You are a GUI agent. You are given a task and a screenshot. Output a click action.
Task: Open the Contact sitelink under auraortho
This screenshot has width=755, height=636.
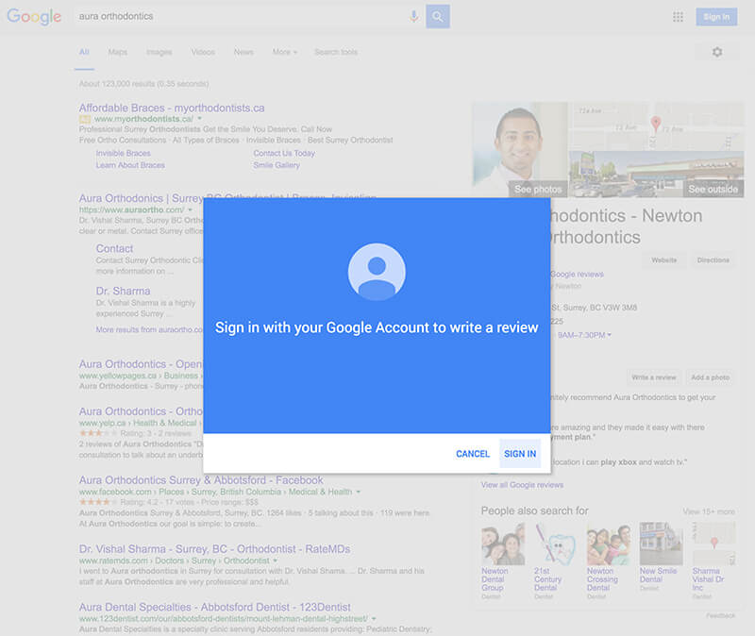(x=114, y=248)
